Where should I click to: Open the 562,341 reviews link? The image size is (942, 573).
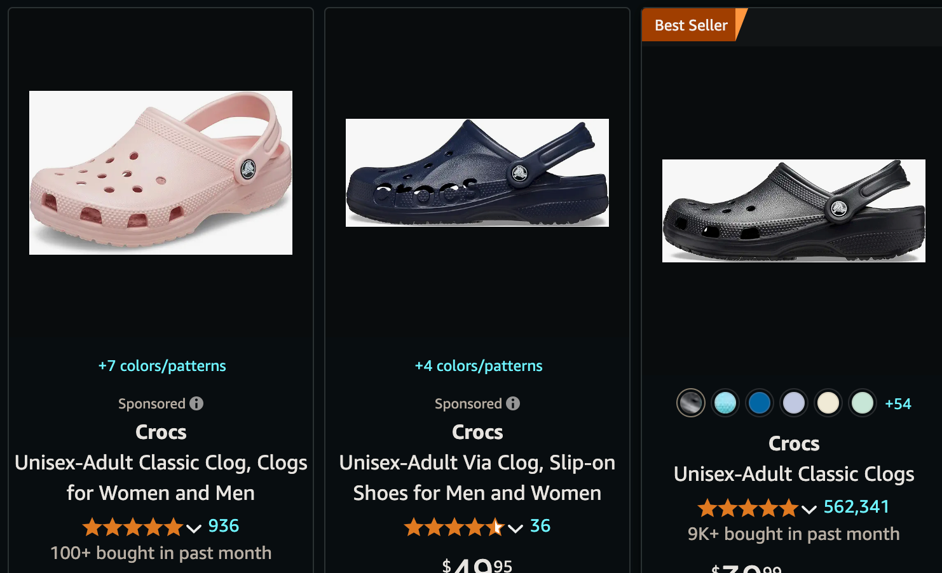click(x=857, y=506)
